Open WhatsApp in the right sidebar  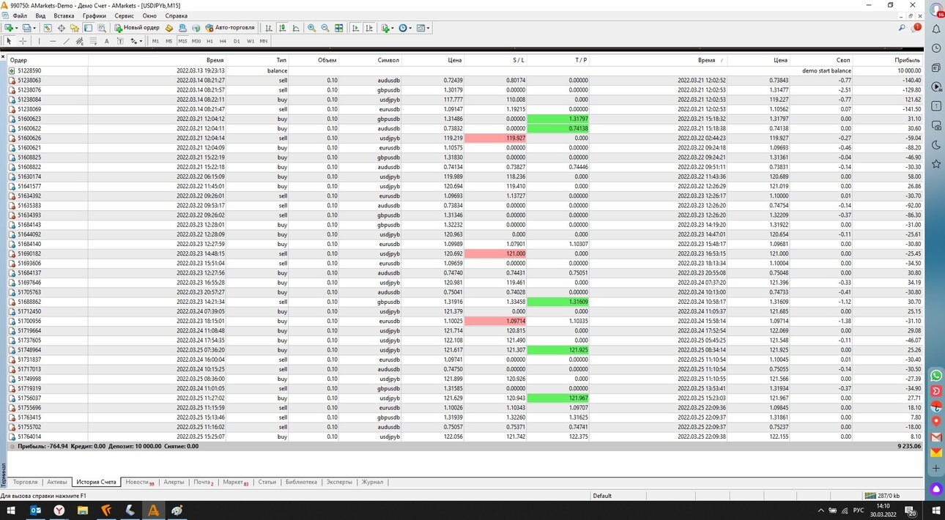point(936,375)
